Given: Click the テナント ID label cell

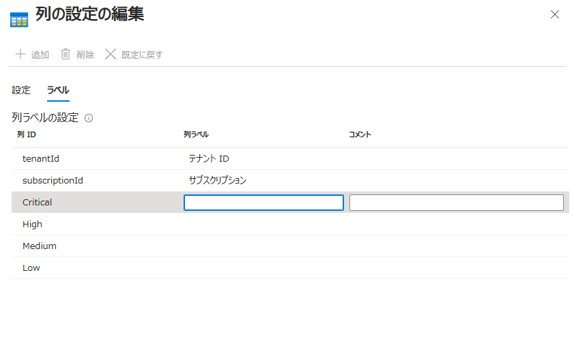Looking at the screenshot, I should 209,159.
